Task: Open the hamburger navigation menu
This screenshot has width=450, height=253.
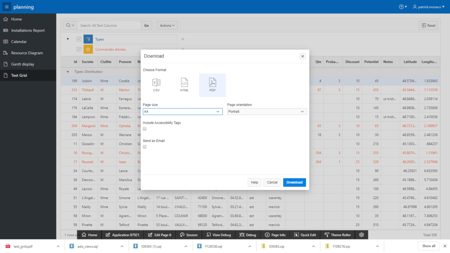Action: tap(7, 7)
